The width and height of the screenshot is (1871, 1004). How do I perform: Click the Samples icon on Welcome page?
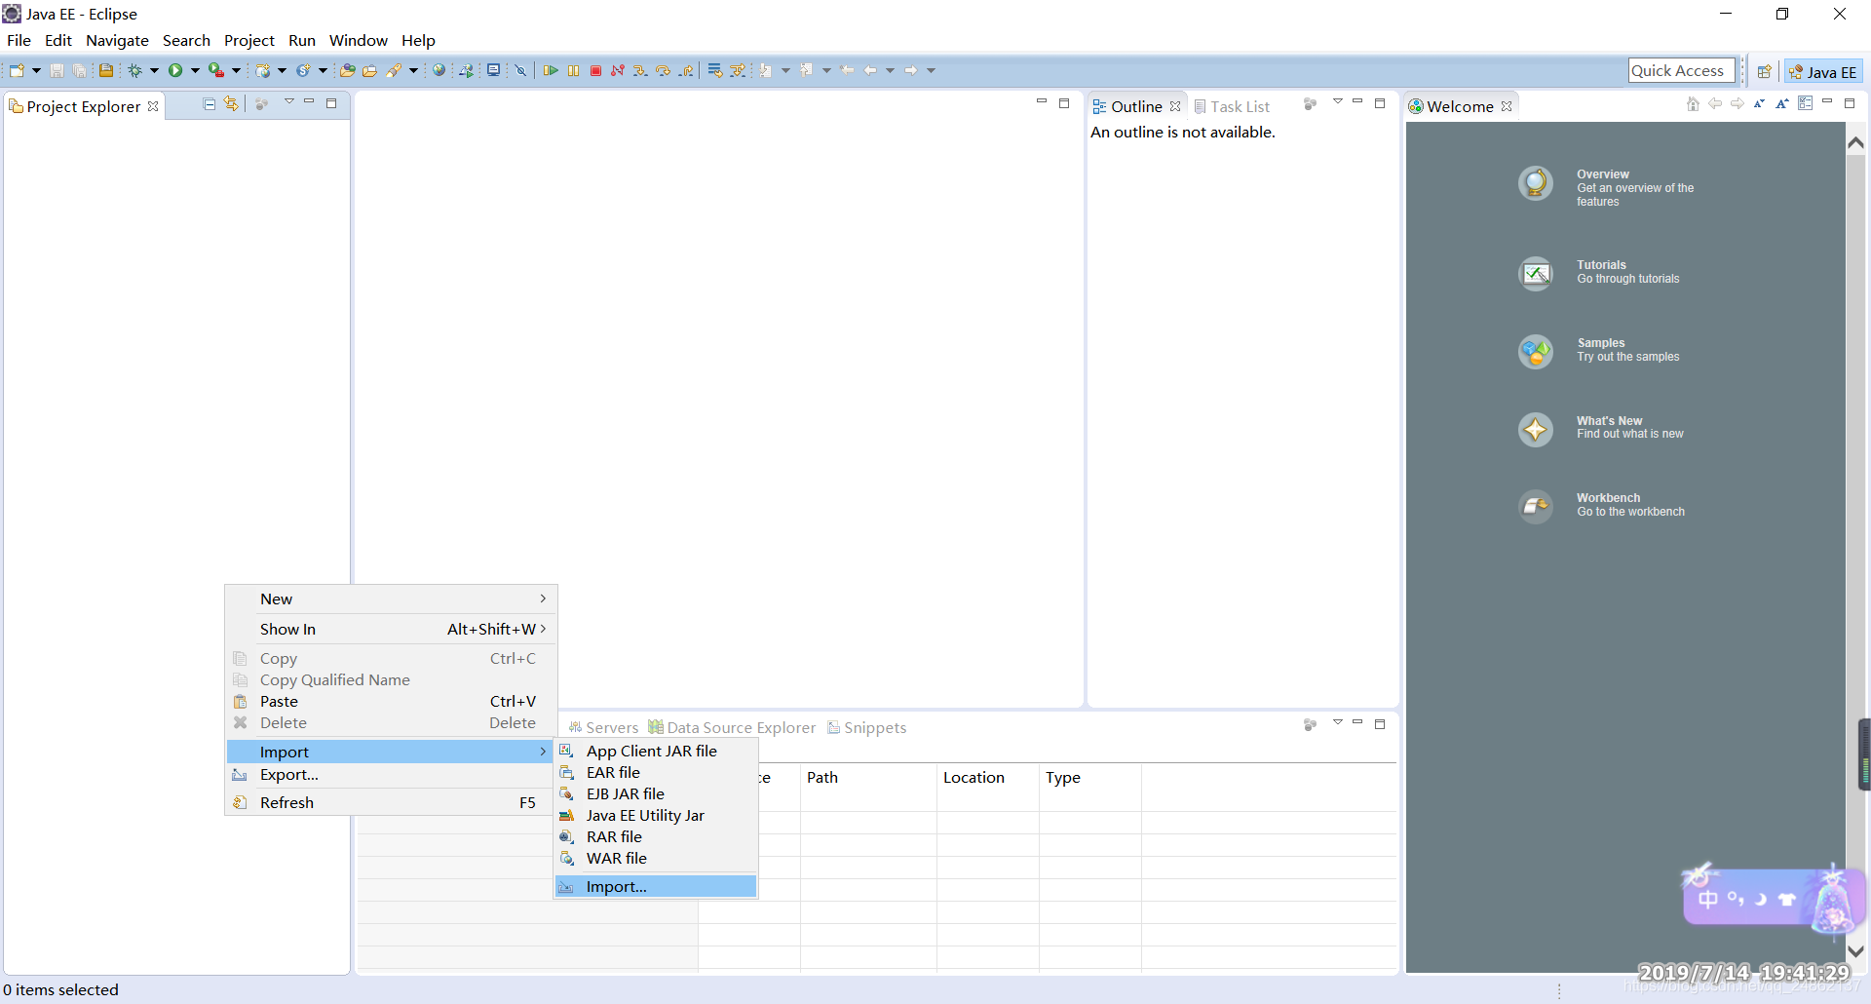[1536, 351]
